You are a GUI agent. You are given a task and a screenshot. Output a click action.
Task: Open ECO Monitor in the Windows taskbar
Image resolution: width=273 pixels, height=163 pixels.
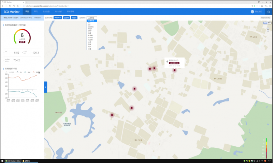(x=13, y=161)
